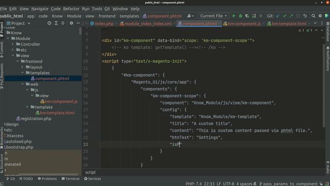Select registration.php in project tree
This screenshot has width=330, height=186.
click(34, 118)
